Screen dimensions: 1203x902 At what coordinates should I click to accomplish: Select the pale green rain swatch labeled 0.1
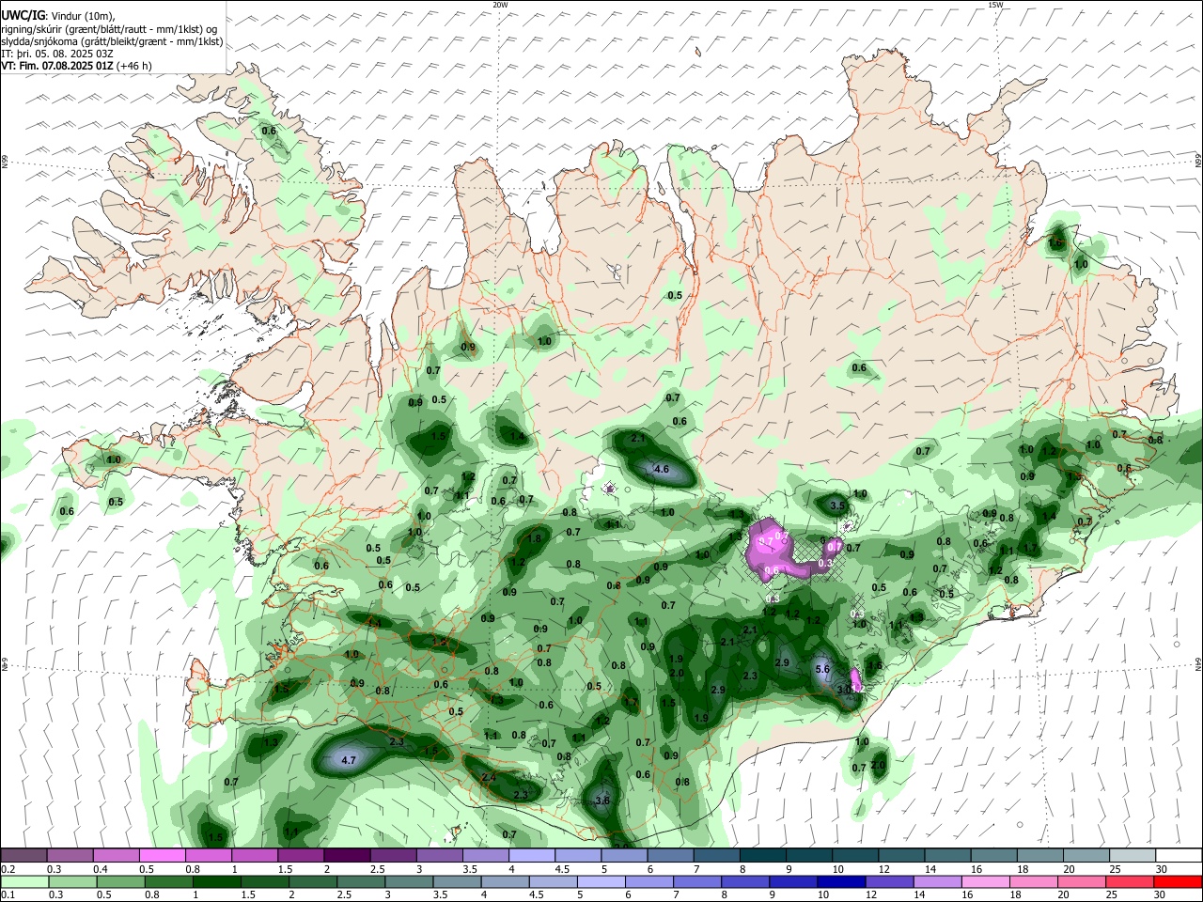click(x=24, y=881)
